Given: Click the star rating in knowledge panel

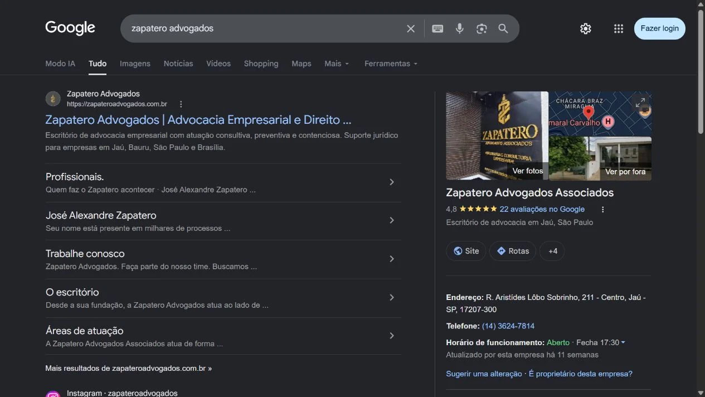Looking at the screenshot, I should pos(478,209).
